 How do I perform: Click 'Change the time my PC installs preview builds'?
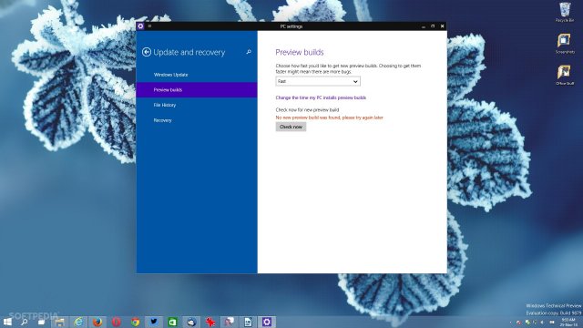click(x=321, y=97)
